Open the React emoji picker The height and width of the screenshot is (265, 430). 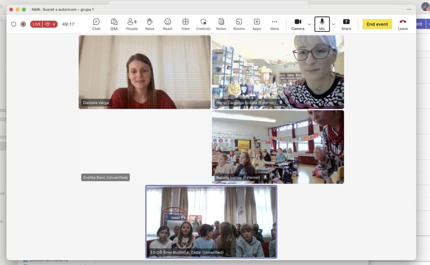pyautogui.click(x=168, y=24)
